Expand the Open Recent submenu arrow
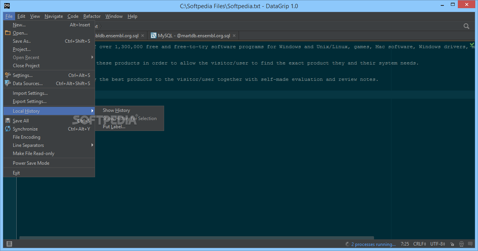The width and height of the screenshot is (478, 251). 92,58
